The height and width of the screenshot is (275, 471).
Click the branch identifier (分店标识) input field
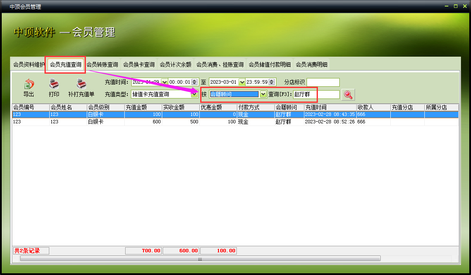(323, 82)
